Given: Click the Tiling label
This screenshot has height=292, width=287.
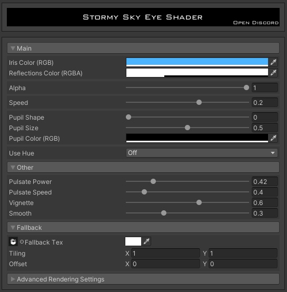Looking at the screenshot, I should pos(17,254).
